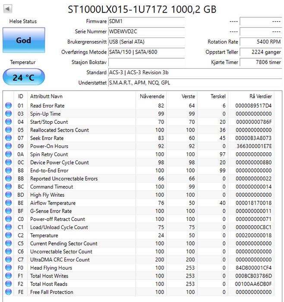This screenshot has height=302, width=284.
Task: Click the empty Stasjon Bokstav field
Action: tap(146, 62)
